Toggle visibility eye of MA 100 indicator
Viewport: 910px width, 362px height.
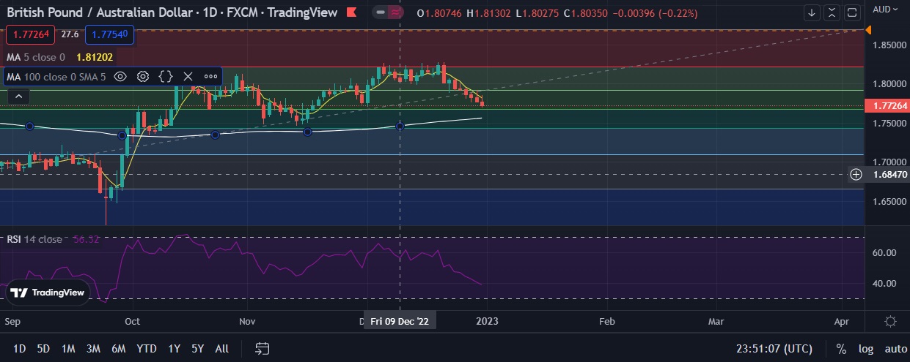click(120, 76)
